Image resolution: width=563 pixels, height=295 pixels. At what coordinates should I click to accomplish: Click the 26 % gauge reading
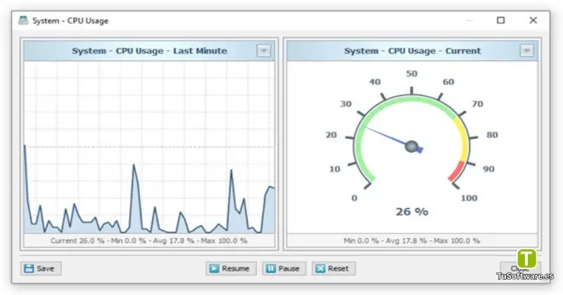(x=412, y=212)
